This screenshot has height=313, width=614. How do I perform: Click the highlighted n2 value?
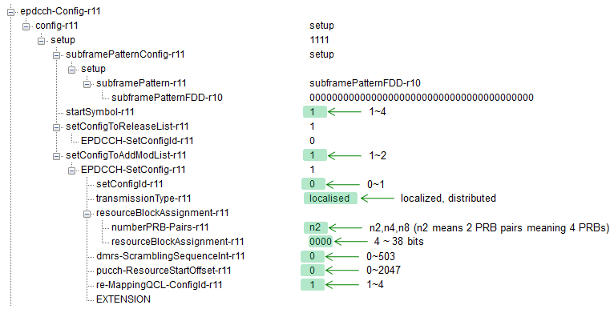[315, 227]
